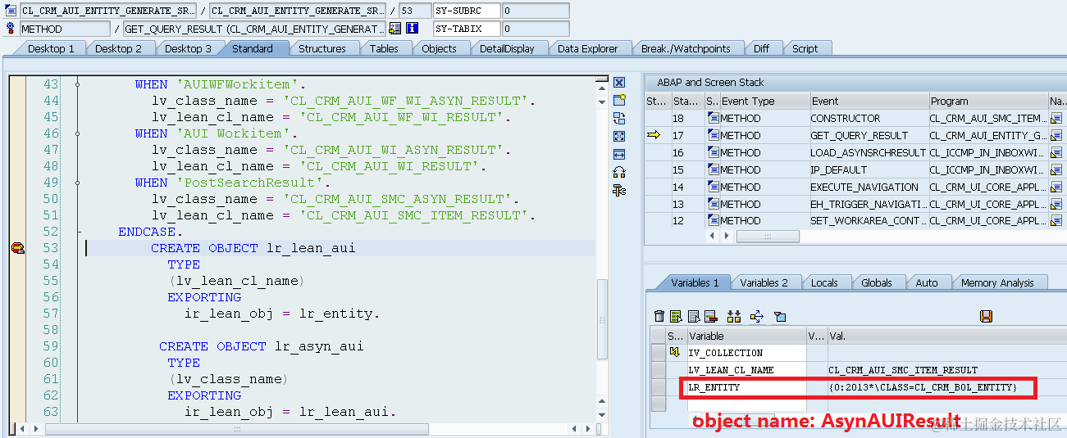1067x438 pixels.
Task: Click the LR_ENTITY value {O:2013*\CLASS=CL_CRM_BOL_ENTITY}
Action: [923, 387]
